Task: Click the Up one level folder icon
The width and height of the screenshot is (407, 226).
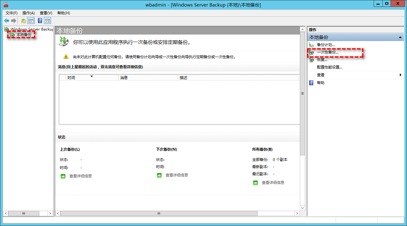Action: 23,21
